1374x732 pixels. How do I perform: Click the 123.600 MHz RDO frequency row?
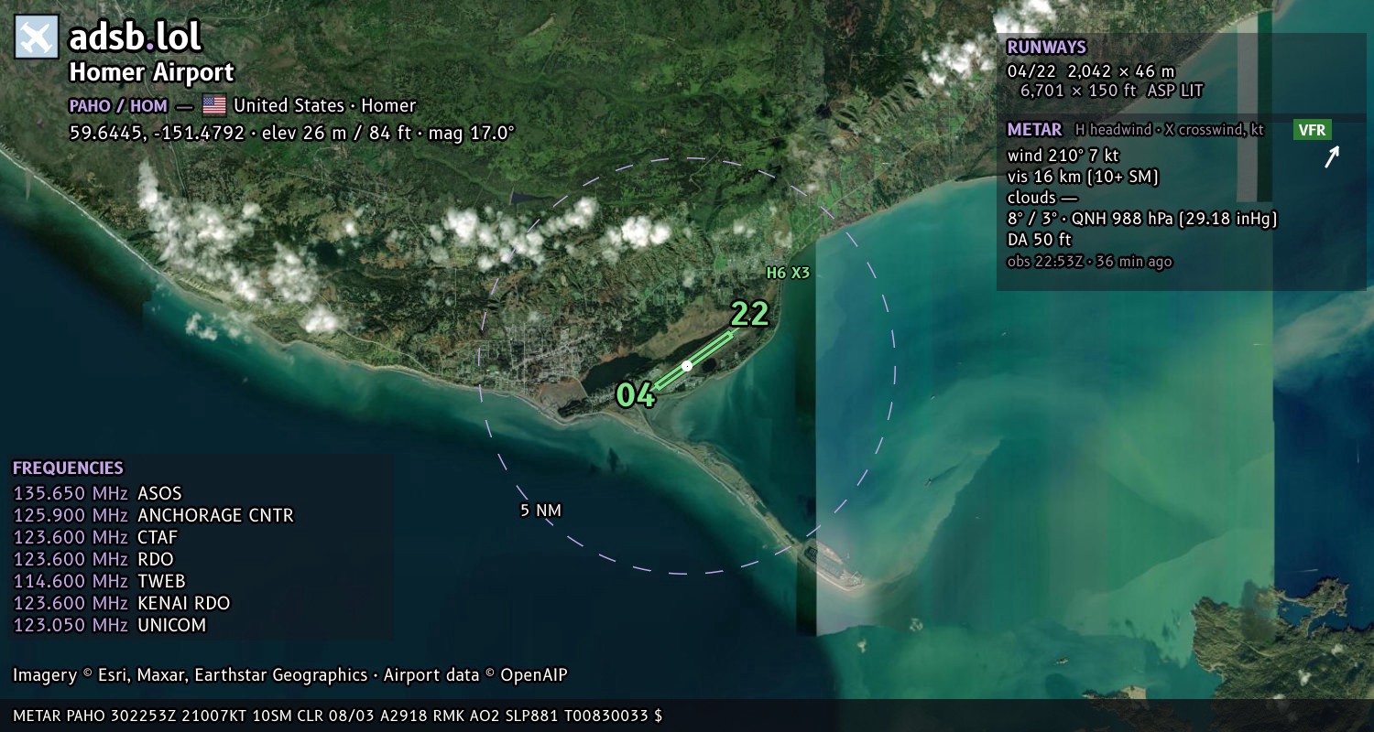tap(93, 559)
